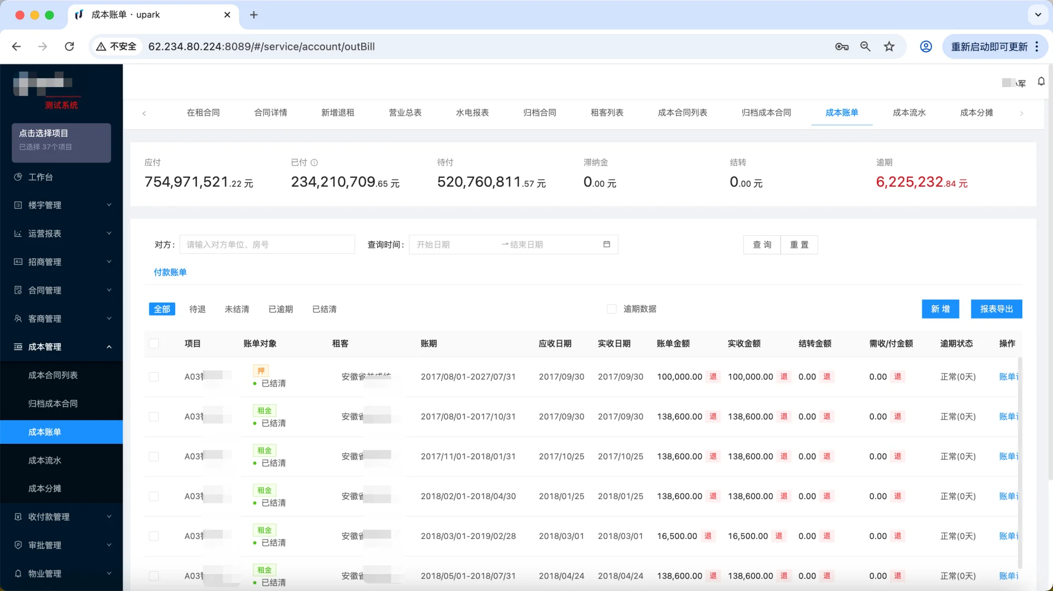Screen dimensions: 1053x591
Task: Click the right chevron to reveal more tabs
Action: pos(1021,113)
